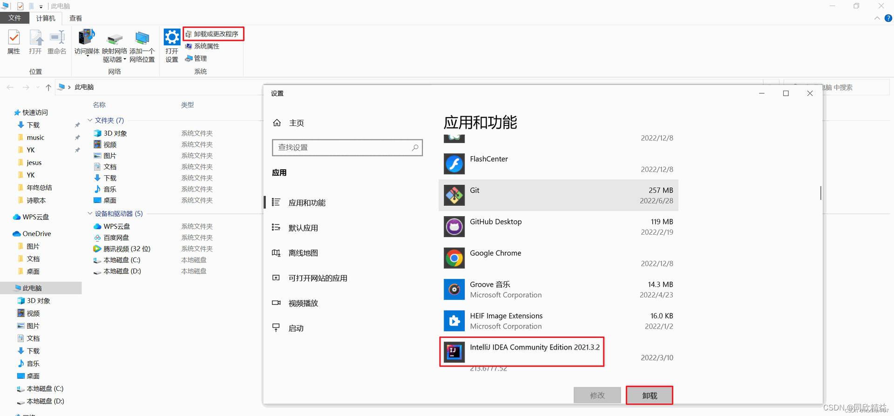Collapse the ribbon with the chevron arrow
The height and width of the screenshot is (416, 894).
click(x=877, y=18)
